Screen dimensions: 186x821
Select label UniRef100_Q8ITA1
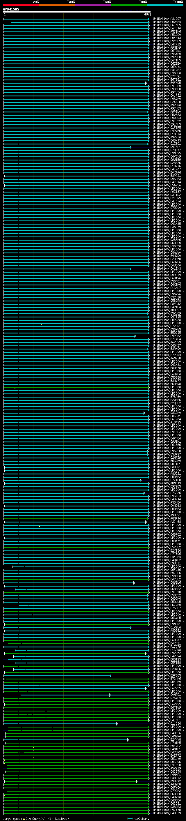[167, 464]
